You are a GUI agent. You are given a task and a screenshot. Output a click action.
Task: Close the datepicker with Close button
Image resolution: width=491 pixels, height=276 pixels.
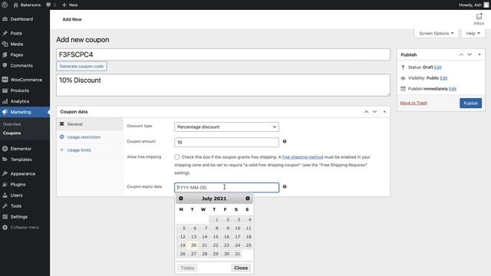(241, 268)
